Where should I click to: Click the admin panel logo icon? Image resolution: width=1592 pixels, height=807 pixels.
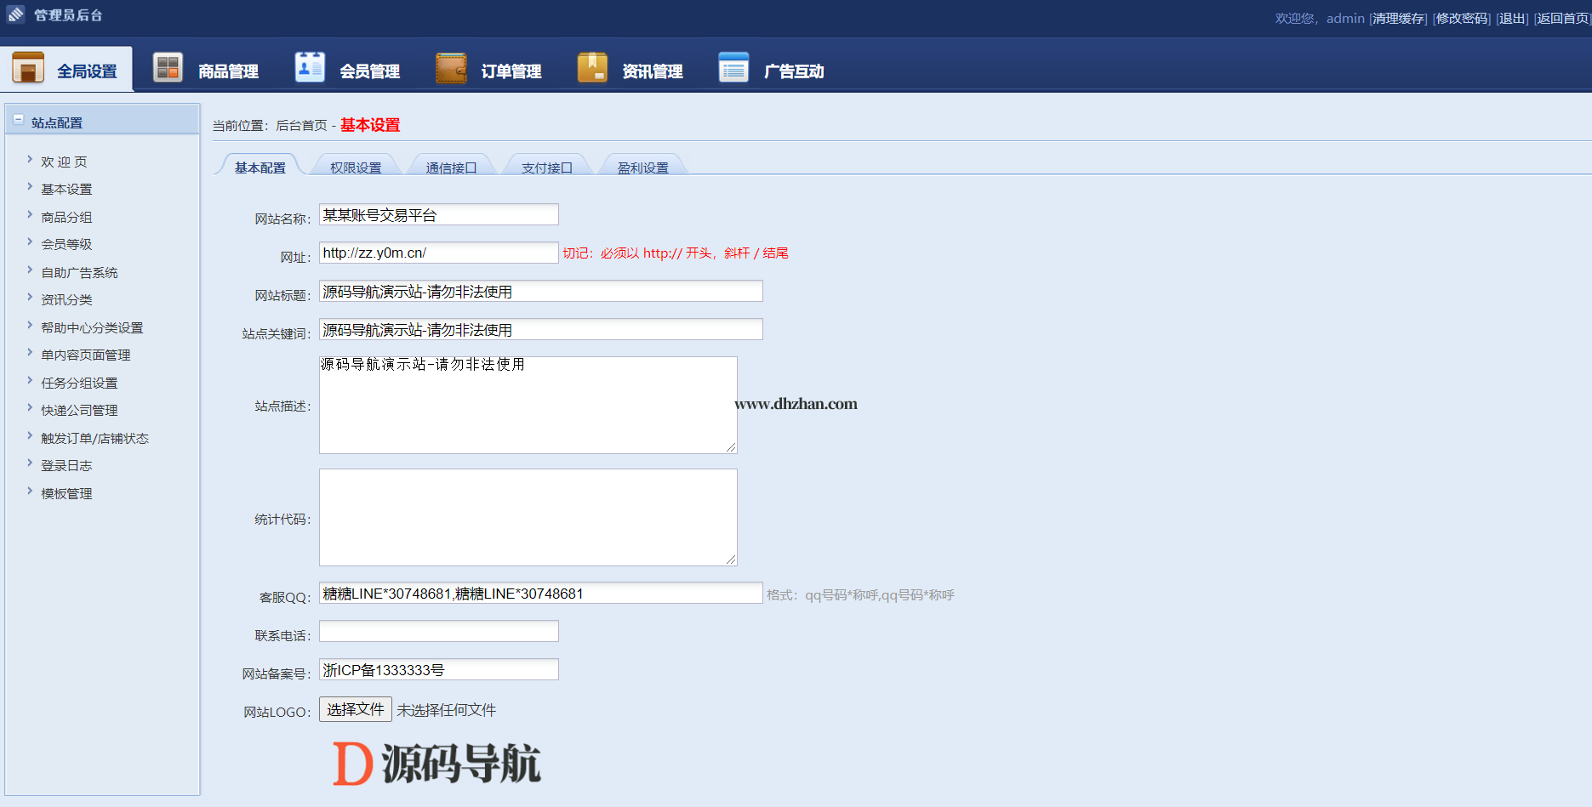coord(15,14)
